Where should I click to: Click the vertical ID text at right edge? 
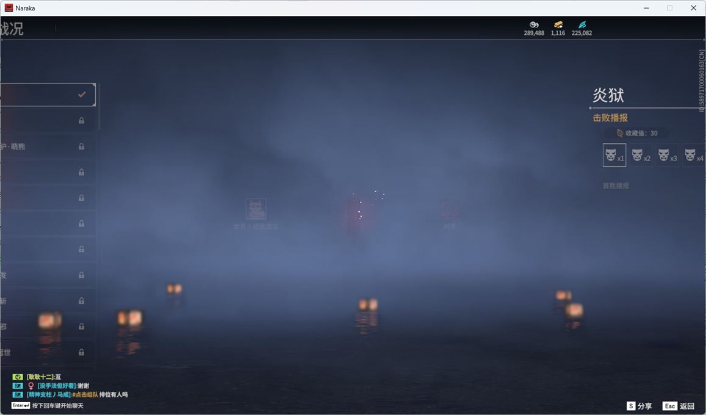702,81
